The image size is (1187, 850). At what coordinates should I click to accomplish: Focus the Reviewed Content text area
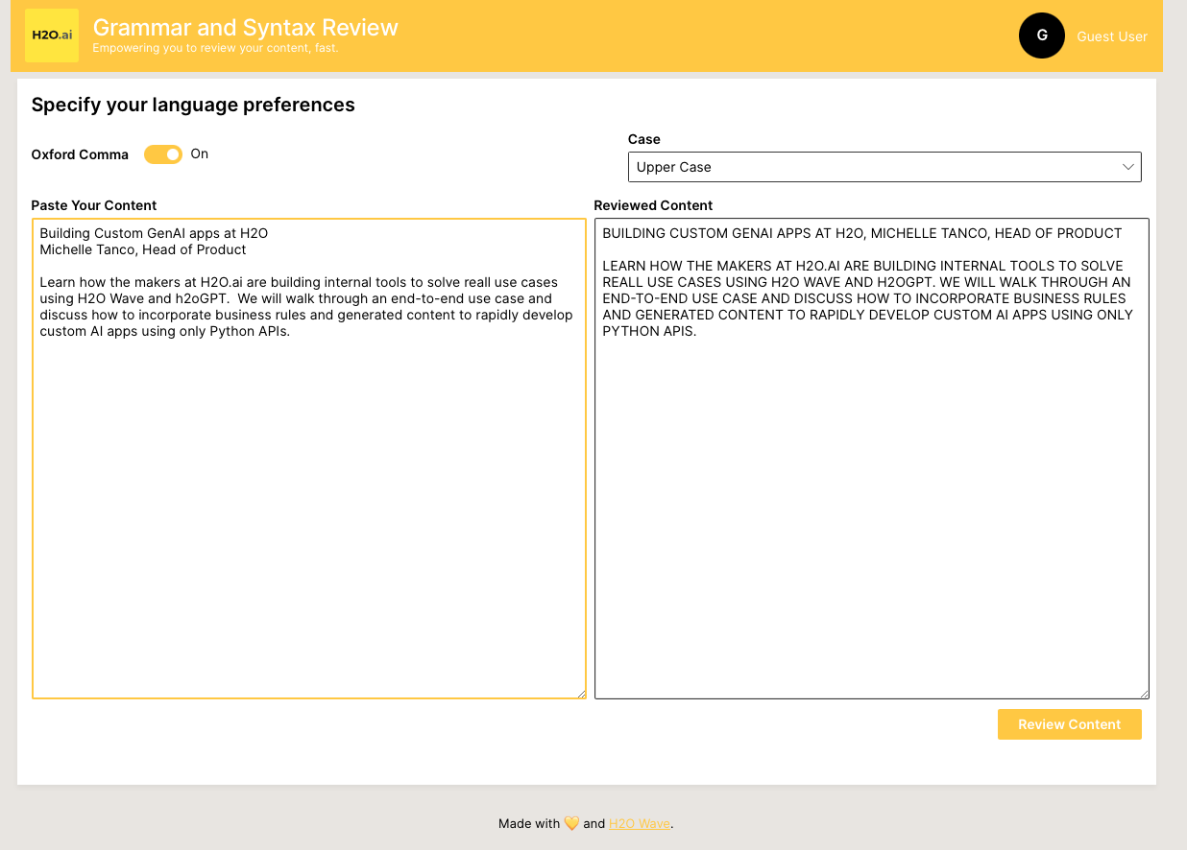coord(872,459)
